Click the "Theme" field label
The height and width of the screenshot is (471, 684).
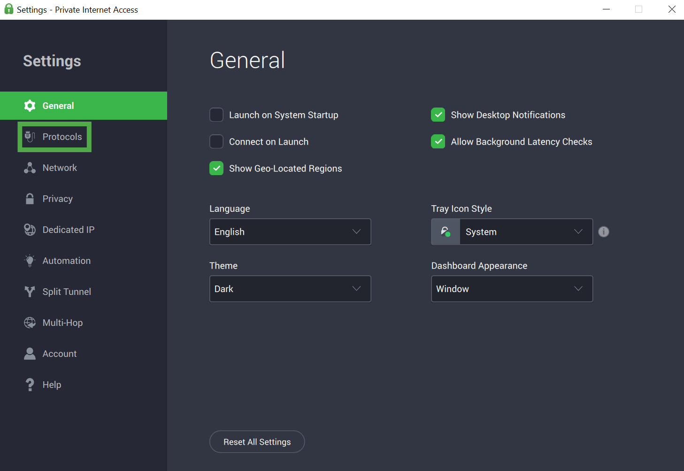[223, 265]
